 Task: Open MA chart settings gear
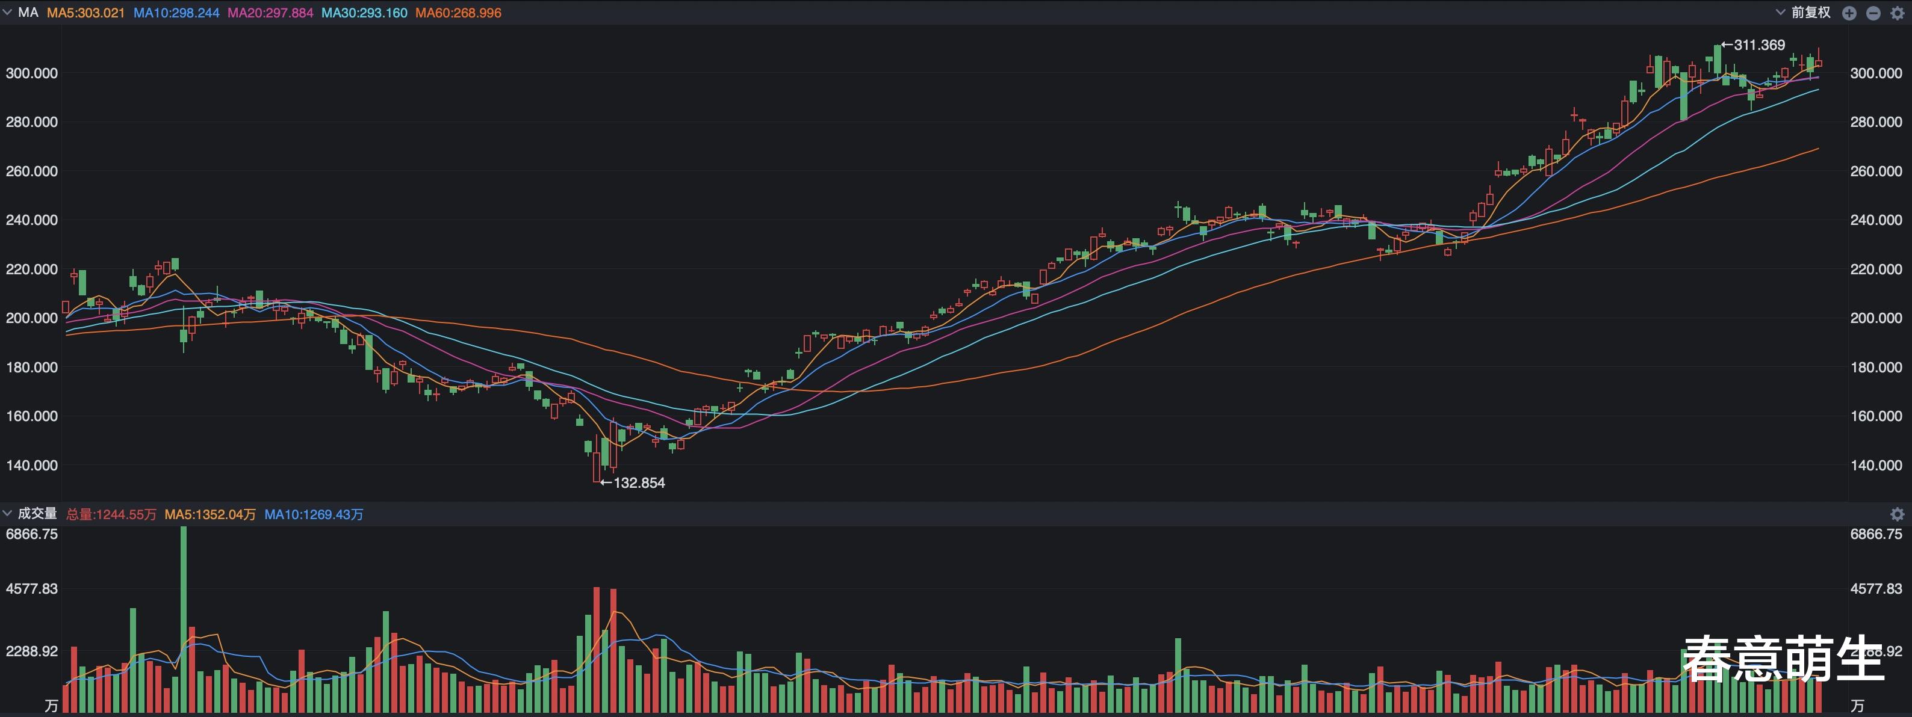pyautogui.click(x=1897, y=13)
